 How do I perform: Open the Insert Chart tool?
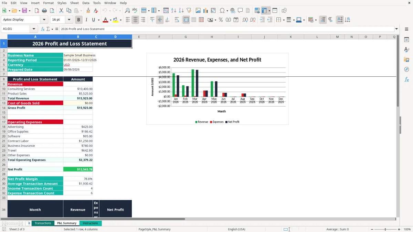(x=205, y=11)
